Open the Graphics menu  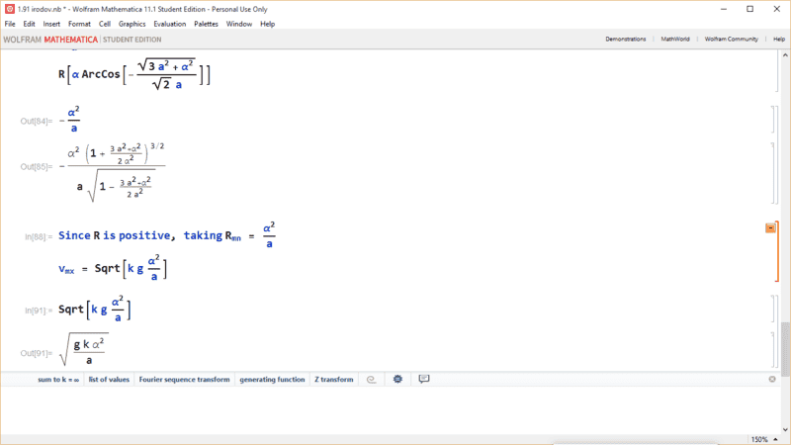(132, 24)
